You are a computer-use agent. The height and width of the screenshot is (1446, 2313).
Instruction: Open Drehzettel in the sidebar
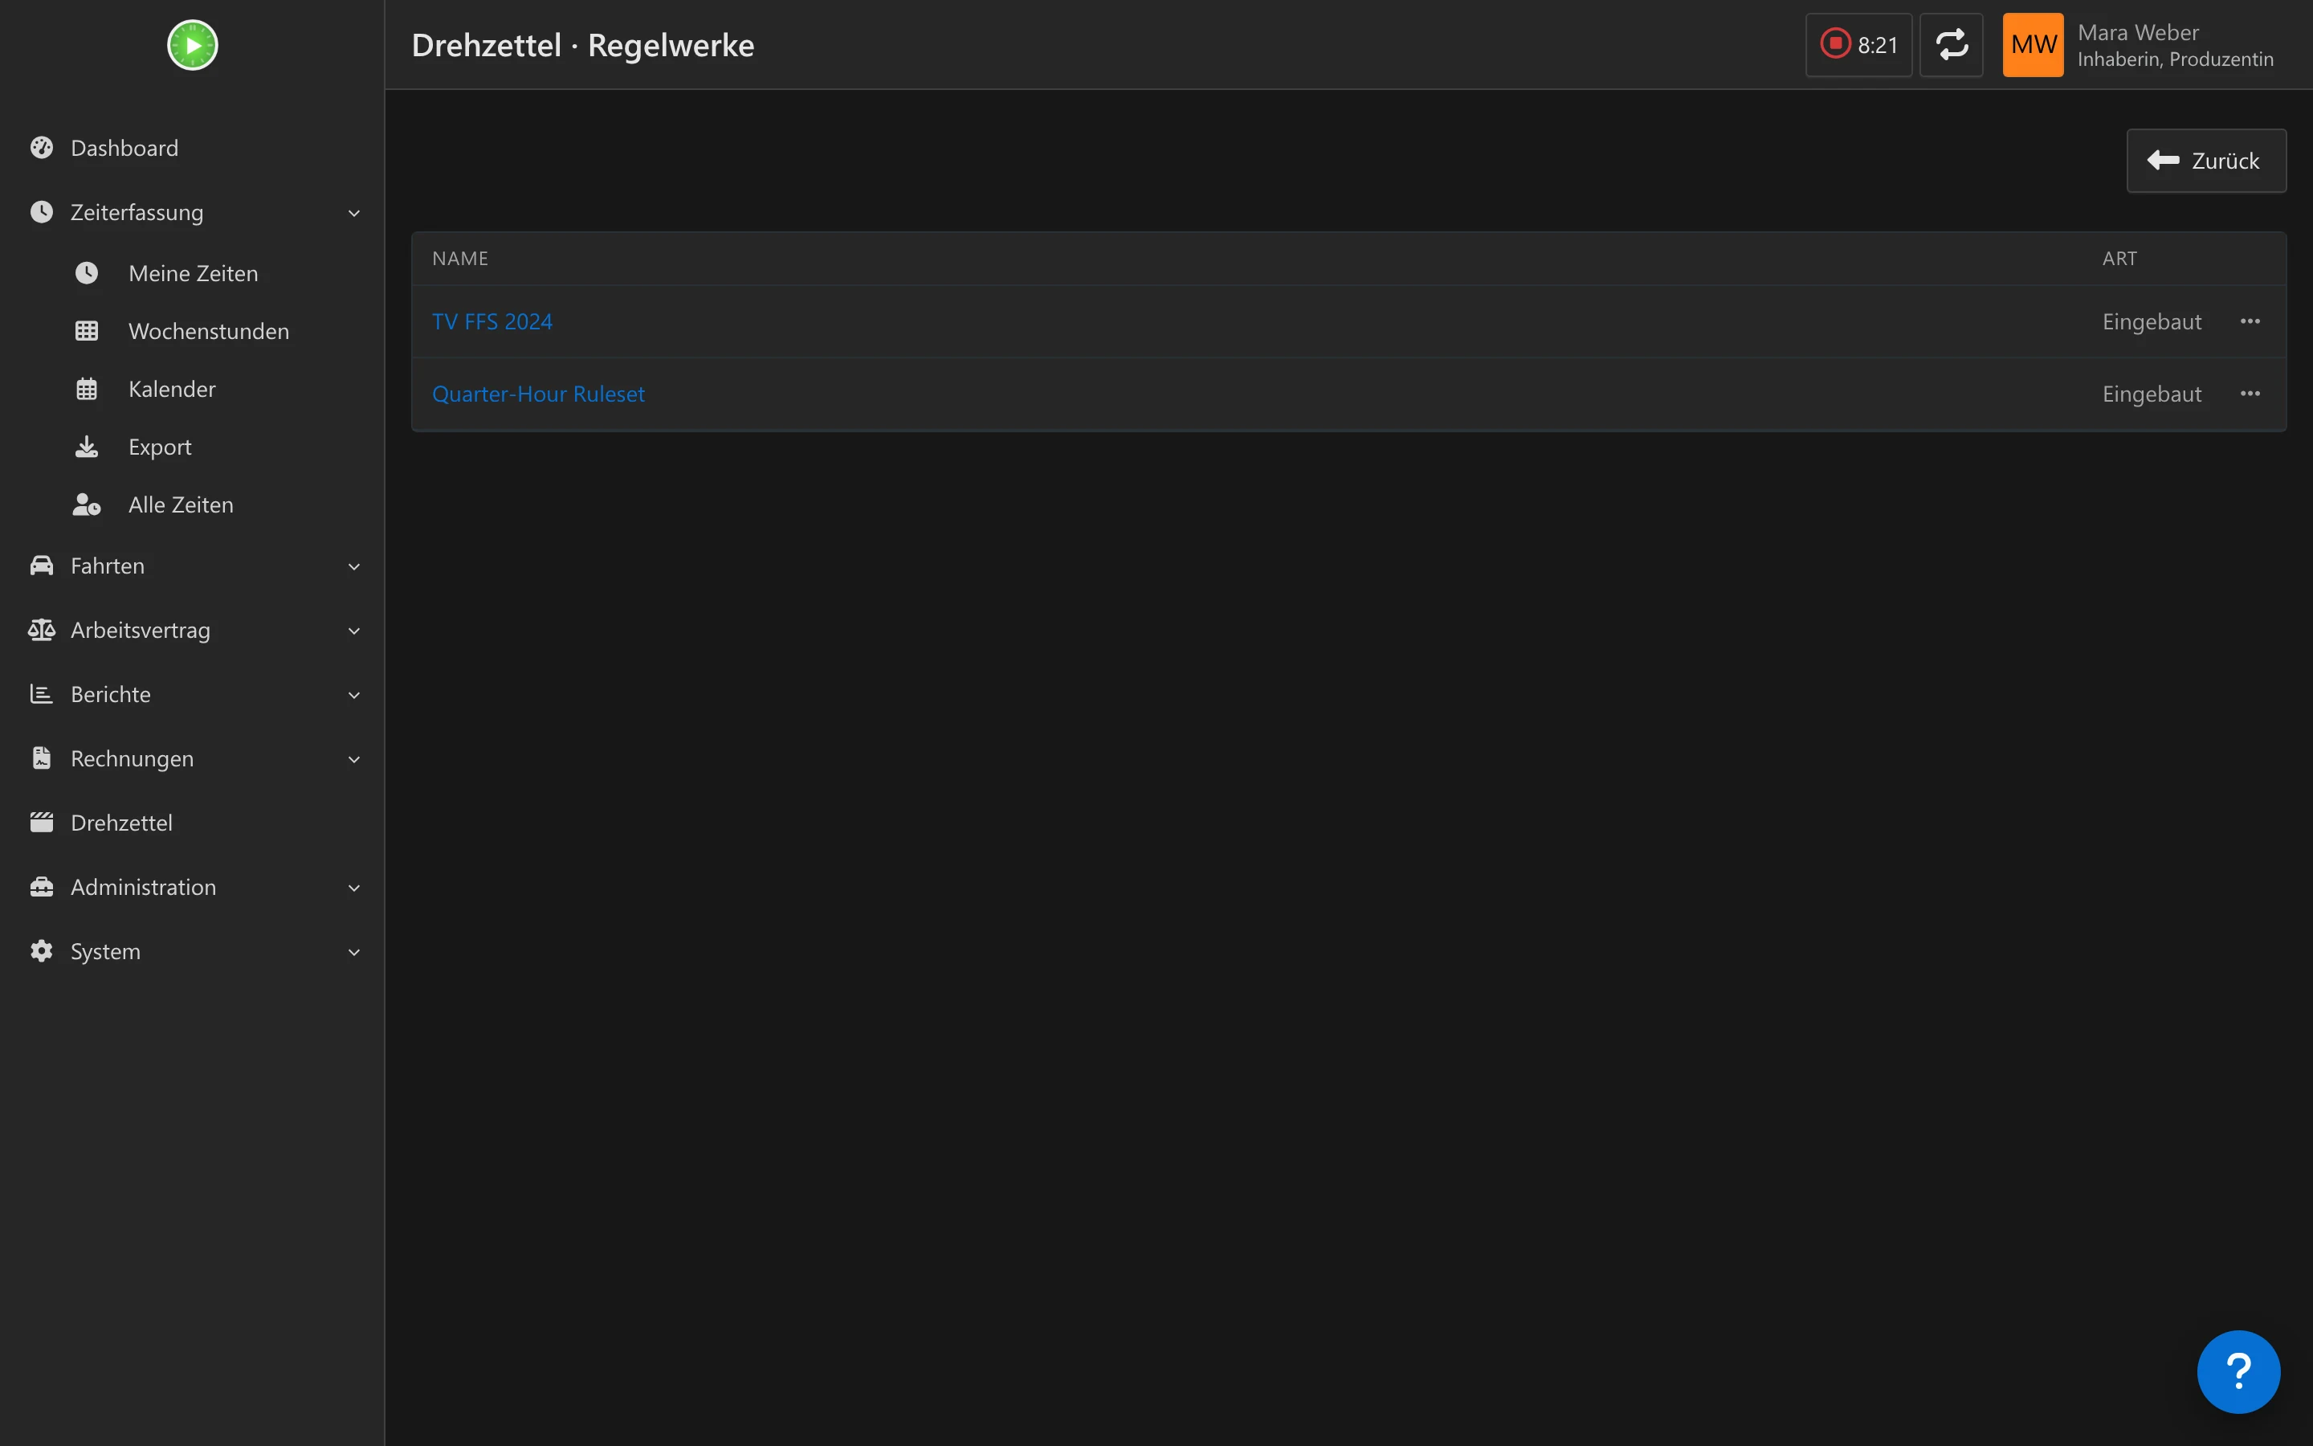121,823
